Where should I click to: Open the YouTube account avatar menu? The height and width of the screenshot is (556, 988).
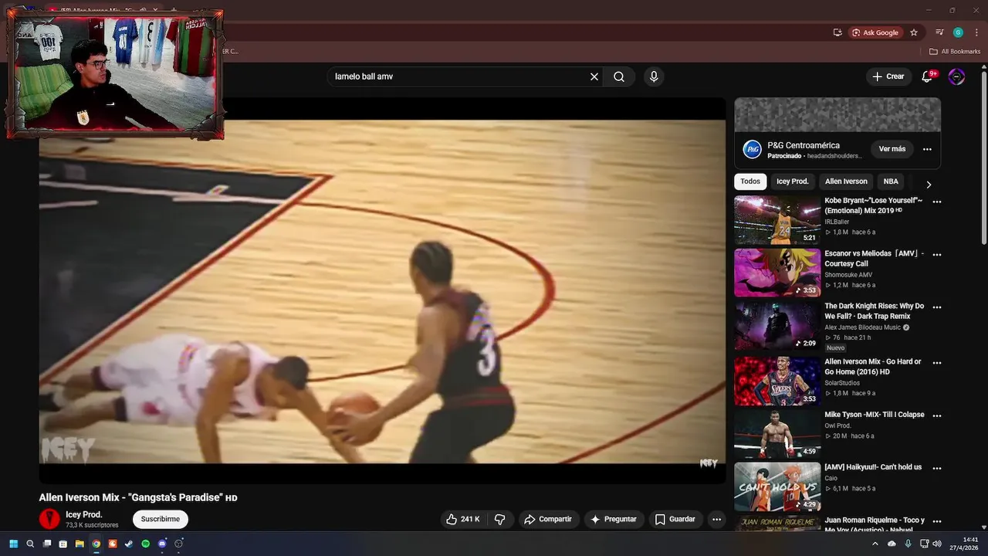[x=956, y=76]
